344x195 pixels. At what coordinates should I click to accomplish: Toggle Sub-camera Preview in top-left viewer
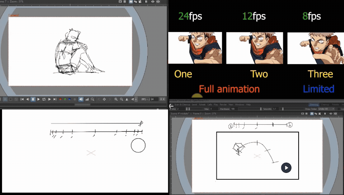coord(158,2)
